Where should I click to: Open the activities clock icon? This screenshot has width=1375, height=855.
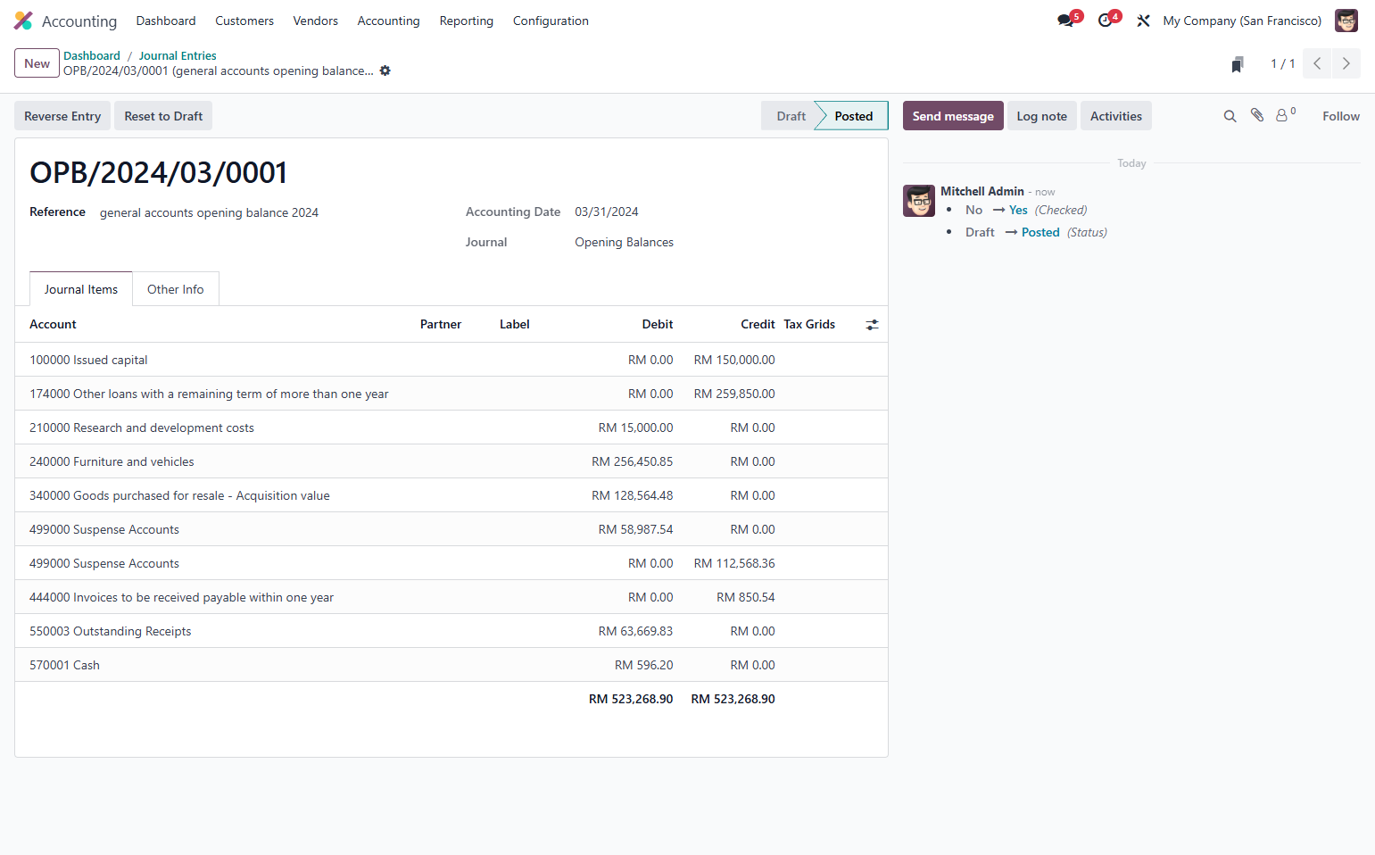click(x=1106, y=21)
